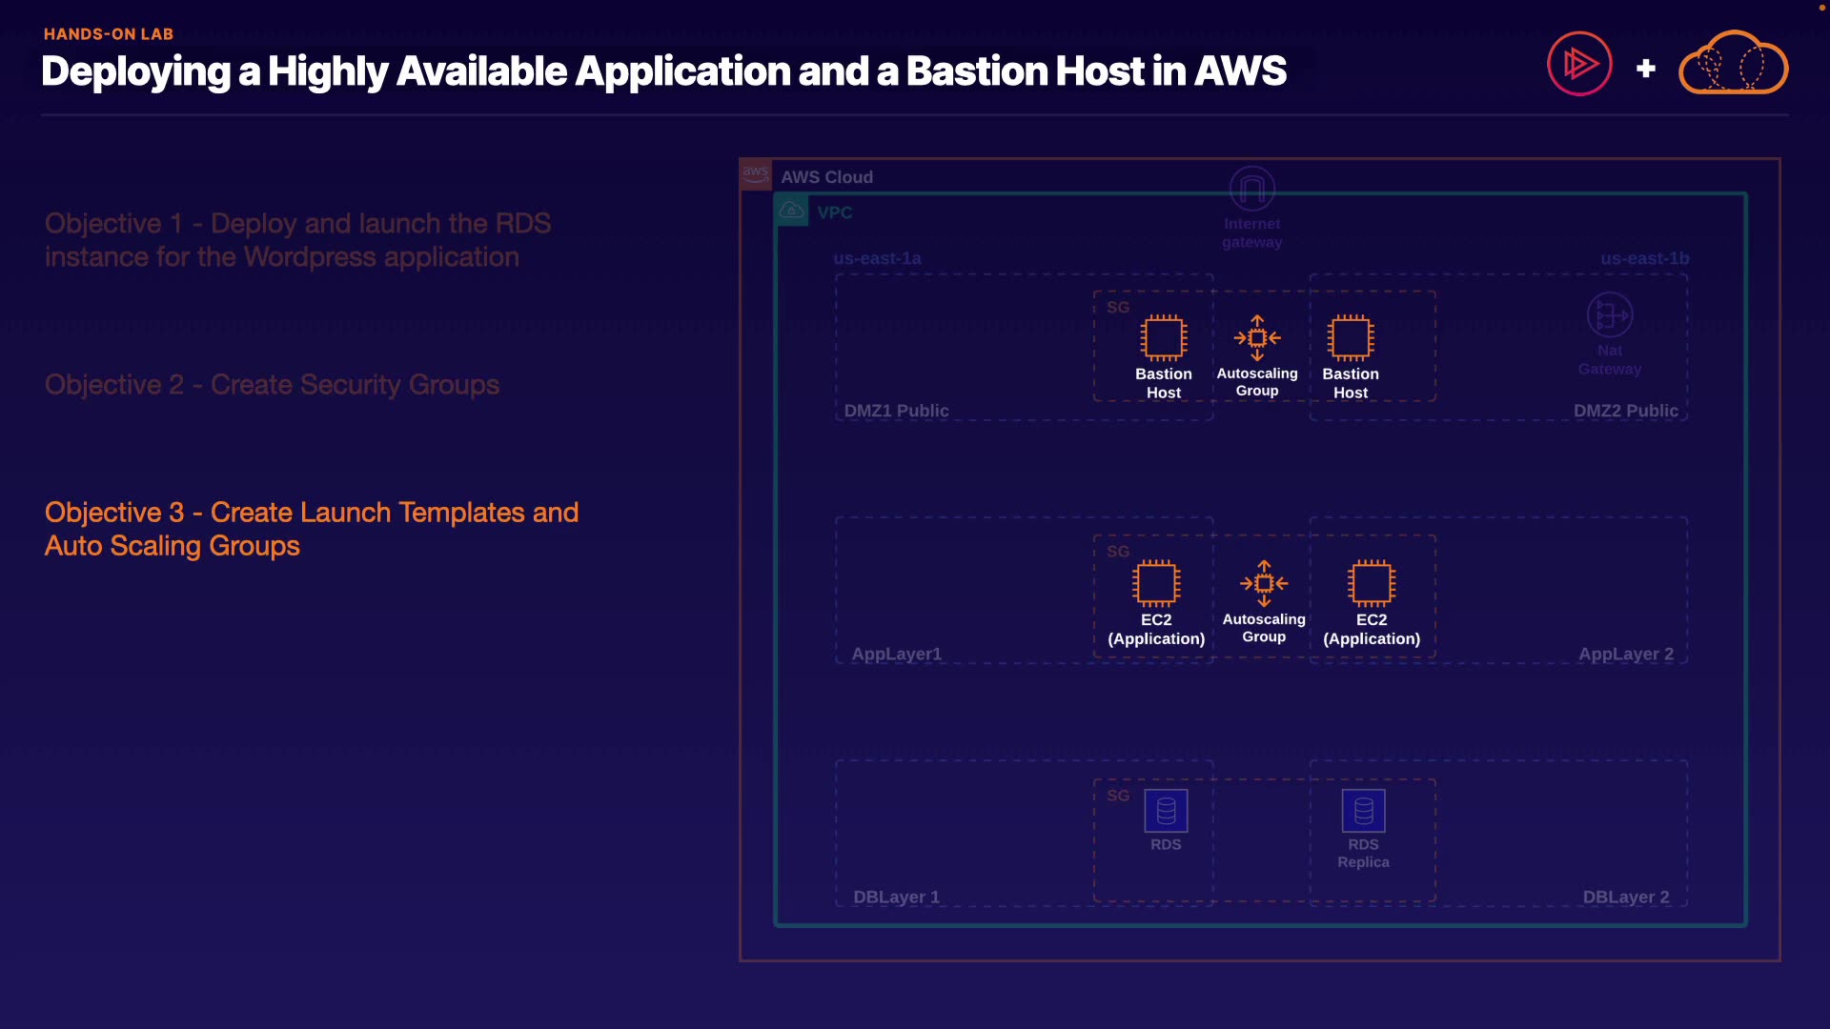The width and height of the screenshot is (1830, 1029).
Task: Click the Pluralsight play logo icon
Action: [x=1579, y=64]
